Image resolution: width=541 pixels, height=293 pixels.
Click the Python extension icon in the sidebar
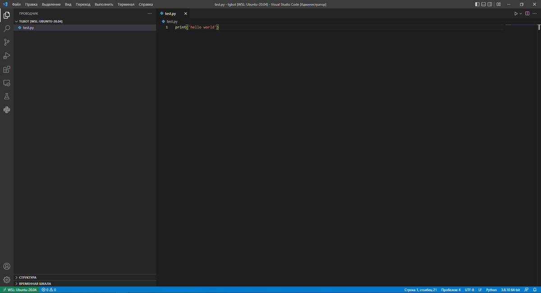pos(6,109)
